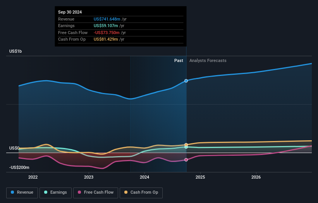Screen dimensions: 318x203
Task: Click the 2023 x-axis label
Action: coord(89,177)
